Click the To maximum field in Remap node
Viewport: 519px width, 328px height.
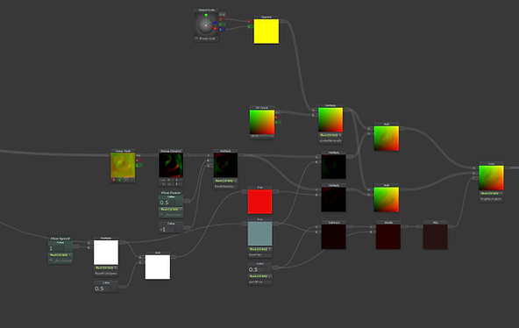tap(179, 183)
